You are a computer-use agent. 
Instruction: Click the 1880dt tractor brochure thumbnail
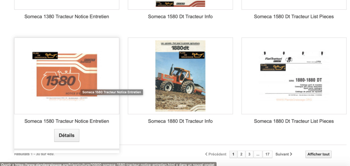[x=180, y=76]
